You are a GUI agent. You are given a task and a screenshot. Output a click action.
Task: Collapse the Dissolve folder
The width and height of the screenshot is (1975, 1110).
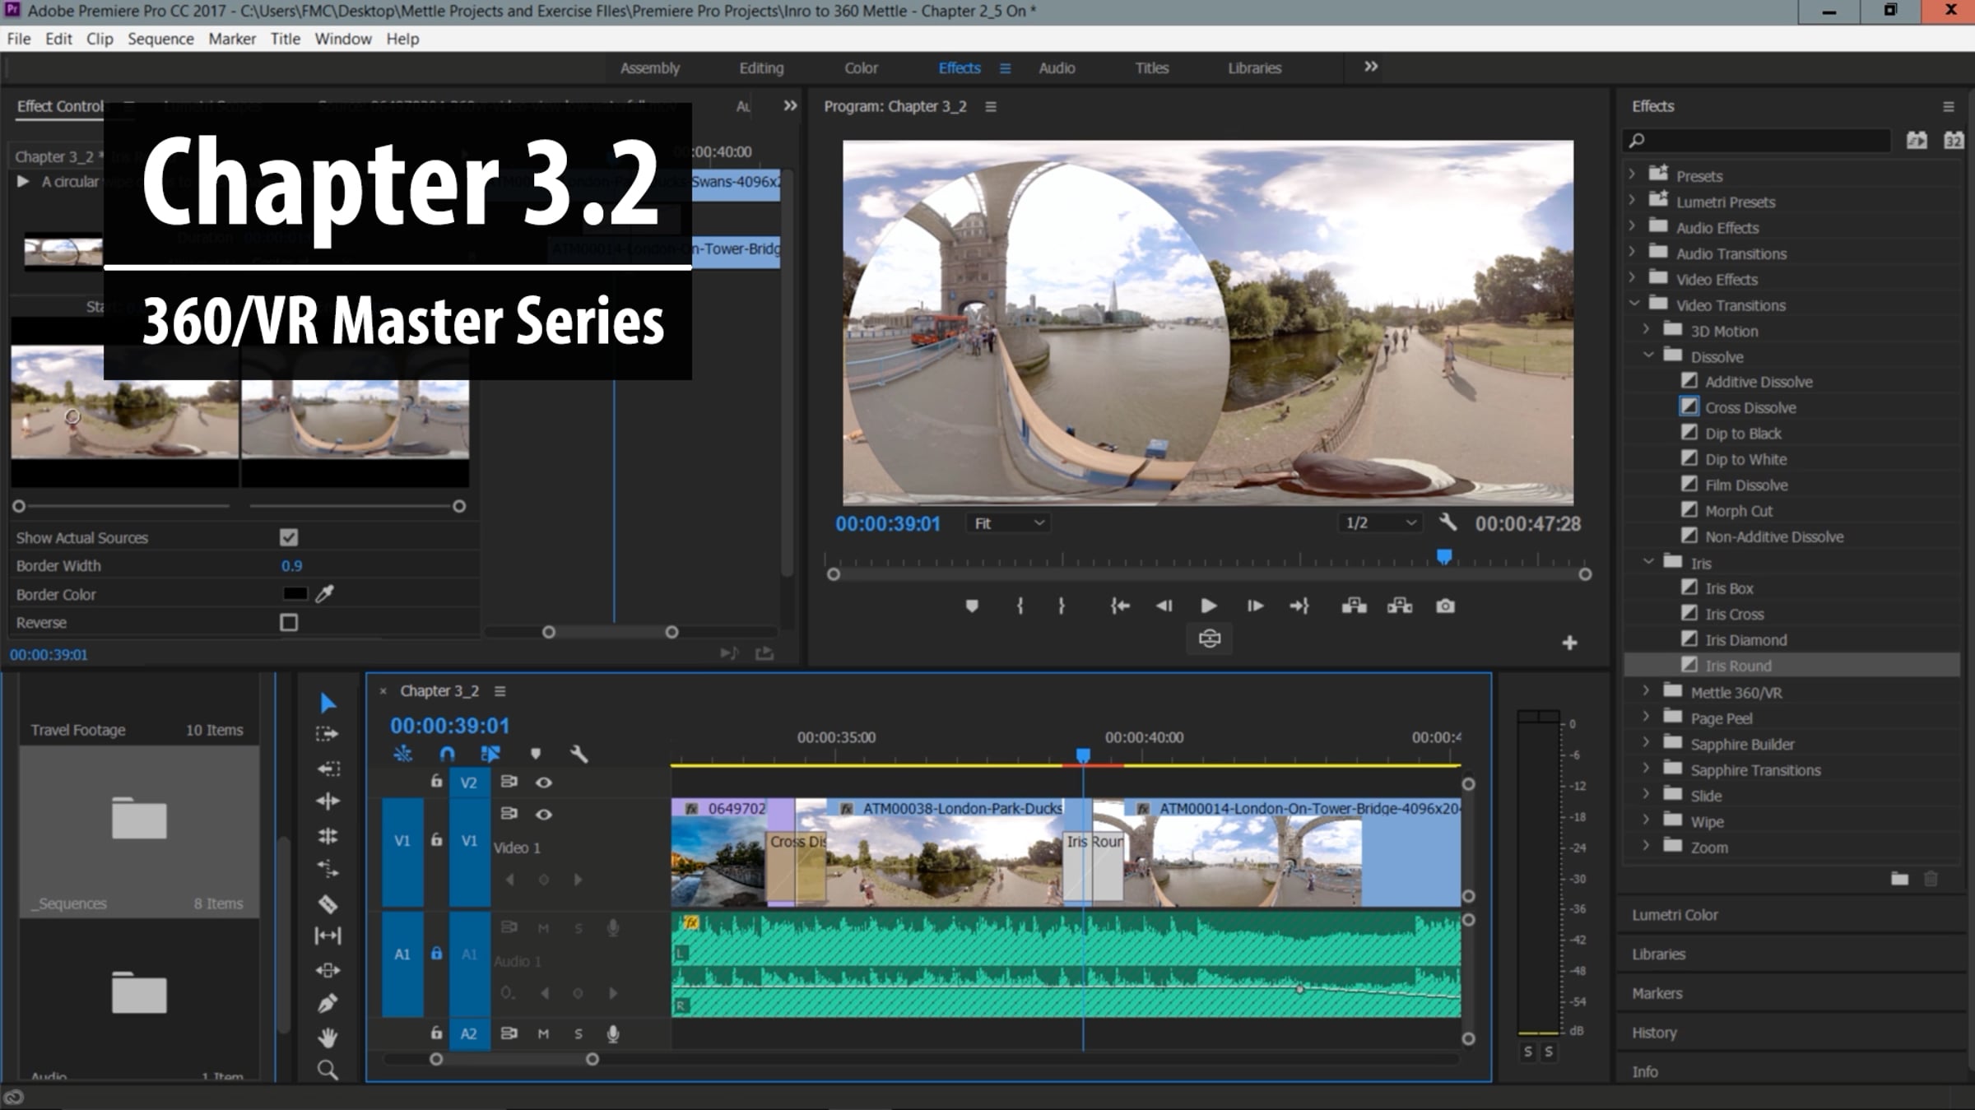coord(1648,355)
